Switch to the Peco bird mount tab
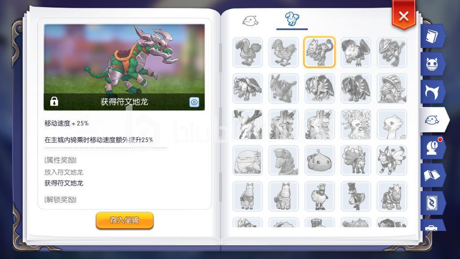Viewport: 460px width, 259px height. [x=292, y=19]
